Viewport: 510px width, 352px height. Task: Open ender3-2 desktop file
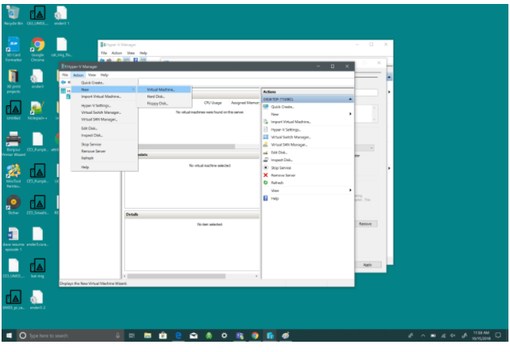[38, 300]
